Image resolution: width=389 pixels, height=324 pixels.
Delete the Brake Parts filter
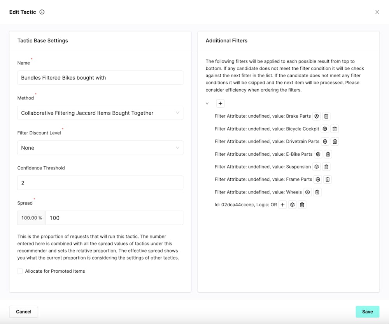326,116
